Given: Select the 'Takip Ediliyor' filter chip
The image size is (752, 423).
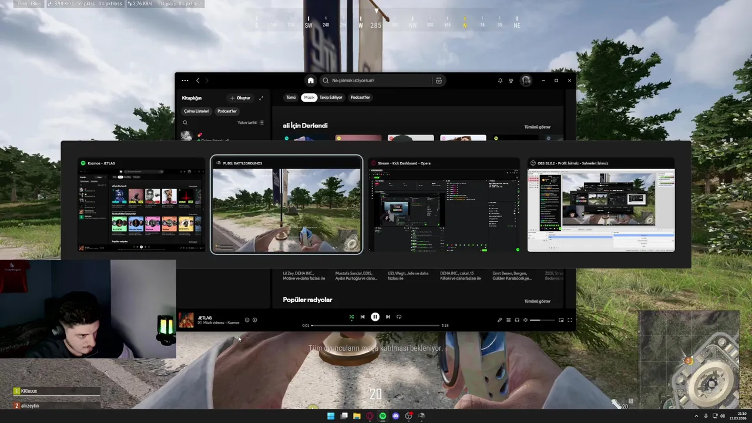Looking at the screenshot, I should (x=331, y=98).
